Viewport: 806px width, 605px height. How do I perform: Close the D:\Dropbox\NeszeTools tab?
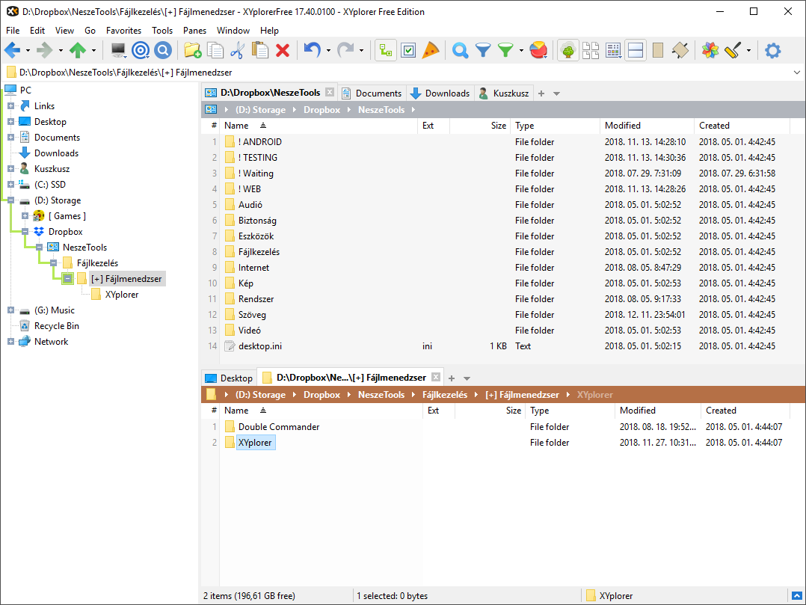click(x=330, y=92)
